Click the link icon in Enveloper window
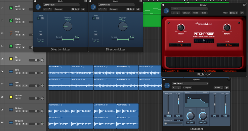This screenshot has height=131, width=248. coord(226,88)
